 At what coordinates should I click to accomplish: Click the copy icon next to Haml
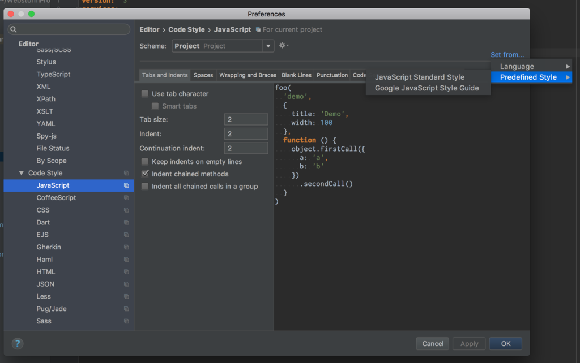[126, 260]
